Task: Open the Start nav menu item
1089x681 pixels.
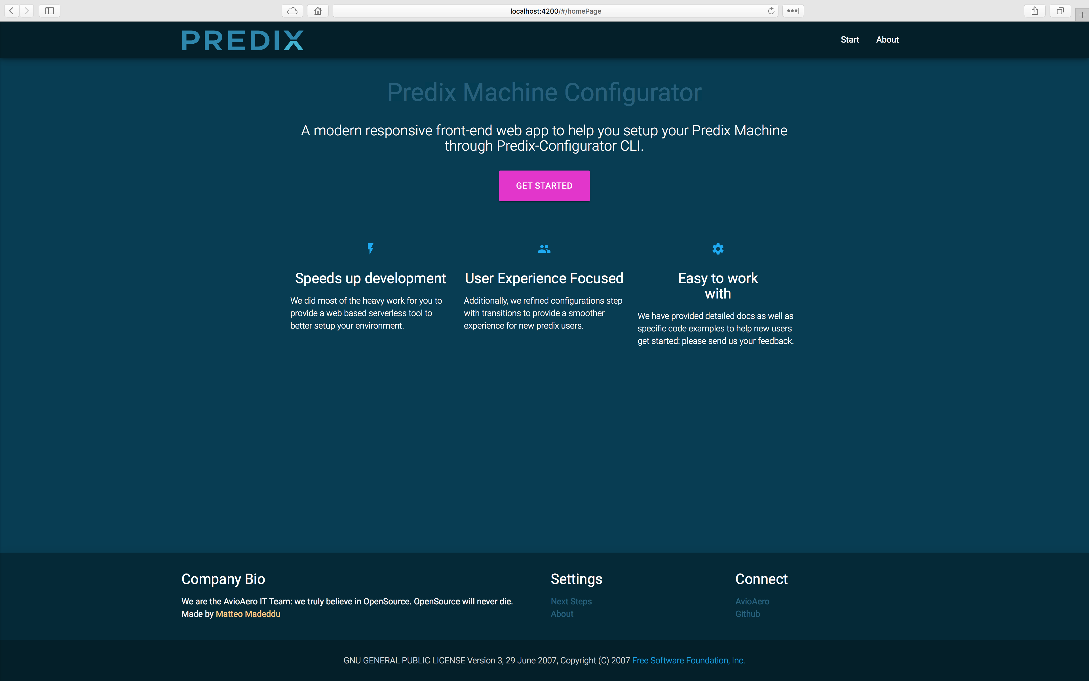Action: click(850, 40)
